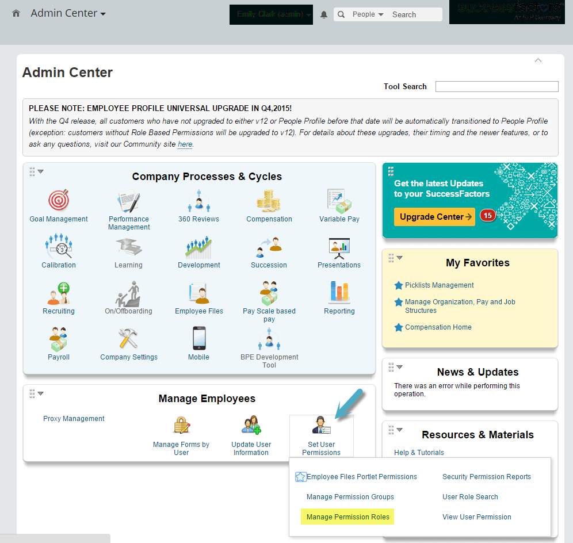Open the Variable Pay icon
The height and width of the screenshot is (543, 573).
coord(339,201)
